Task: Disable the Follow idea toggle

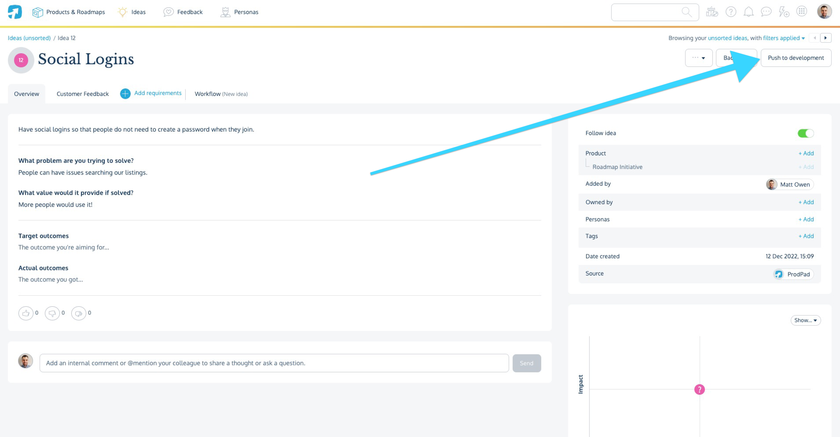Action: pyautogui.click(x=806, y=133)
